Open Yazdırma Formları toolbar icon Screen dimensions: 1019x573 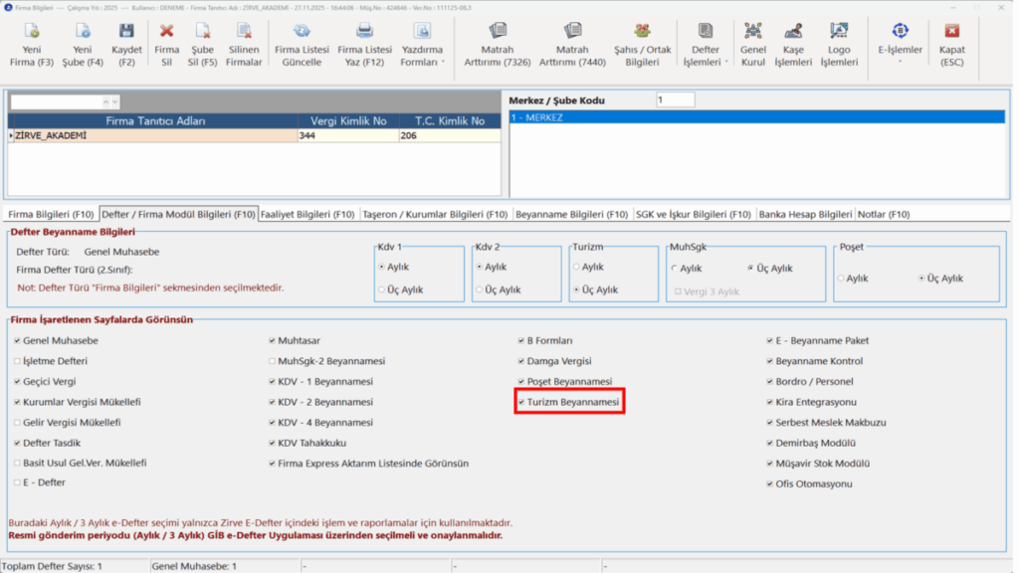click(x=422, y=31)
